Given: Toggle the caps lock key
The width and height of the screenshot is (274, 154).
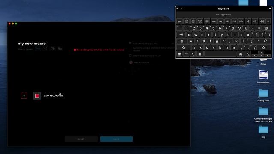Looking at the screenshot, I should [182, 41].
